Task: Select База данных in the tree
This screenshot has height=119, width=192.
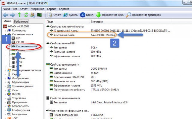Action: click(19, 114)
